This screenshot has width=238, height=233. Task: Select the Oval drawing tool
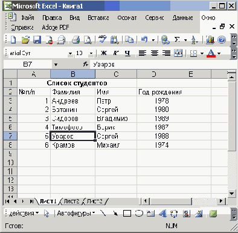click(139, 213)
